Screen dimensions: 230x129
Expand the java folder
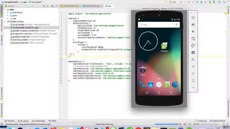click(8, 15)
